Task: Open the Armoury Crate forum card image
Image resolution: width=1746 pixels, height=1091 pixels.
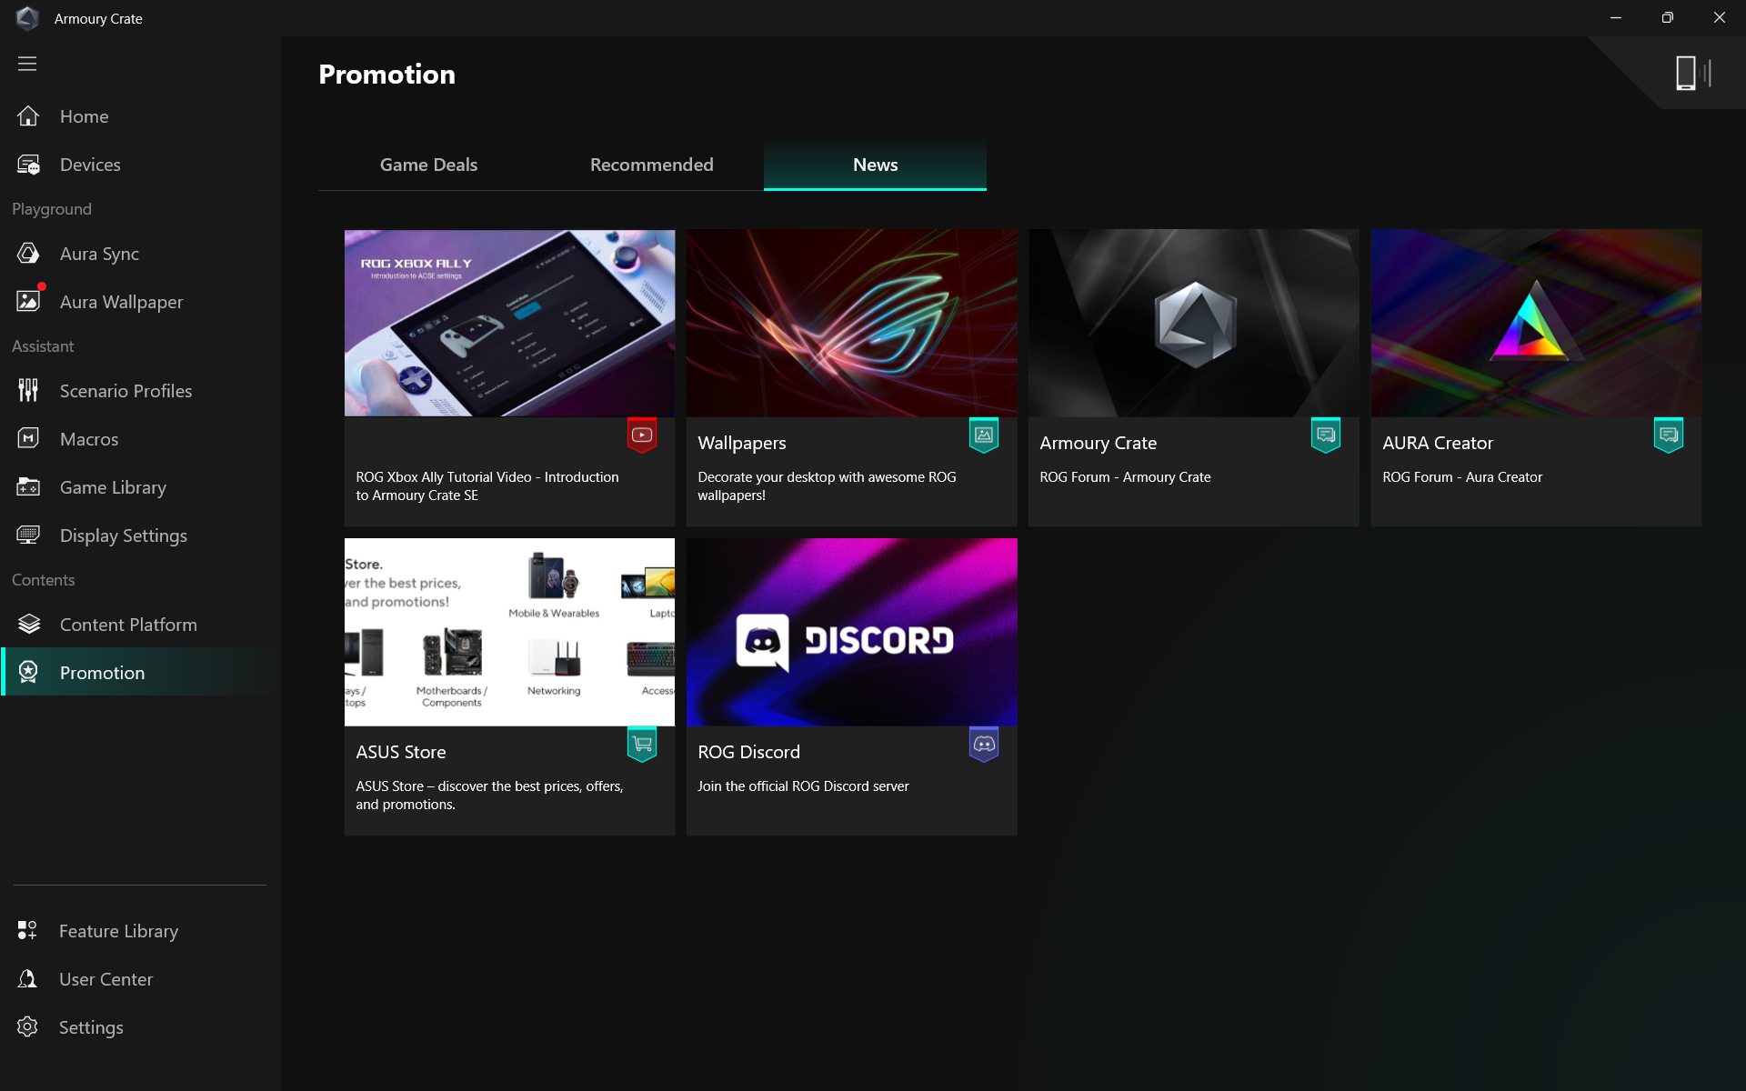Action: click(1194, 323)
